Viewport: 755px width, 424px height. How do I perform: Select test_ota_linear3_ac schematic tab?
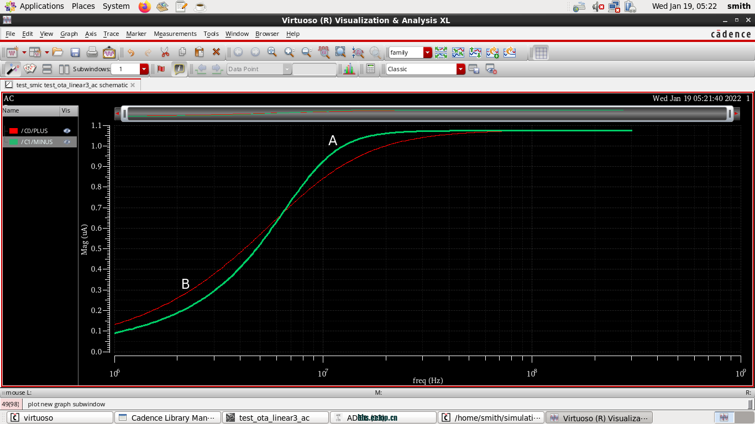(x=71, y=85)
